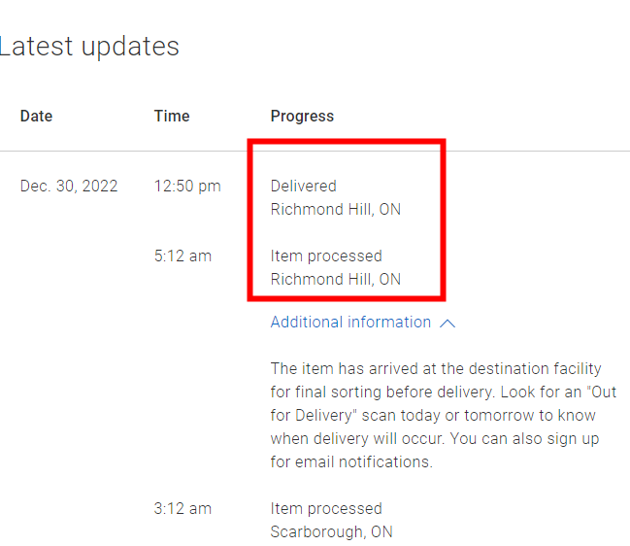
Task: Click the 3:12 am timestamp
Action: [182, 508]
